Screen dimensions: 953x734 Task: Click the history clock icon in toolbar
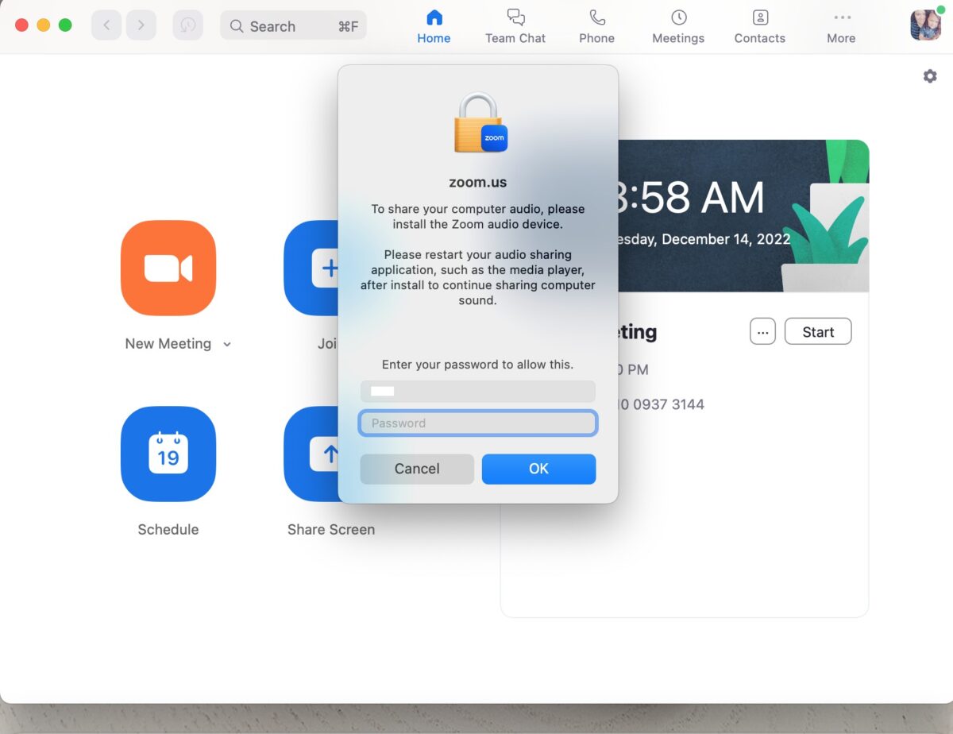click(x=187, y=25)
